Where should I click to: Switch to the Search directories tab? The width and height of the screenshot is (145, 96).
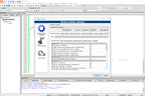click(x=75, y=34)
